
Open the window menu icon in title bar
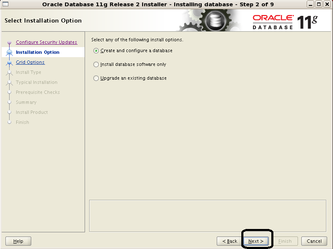5,4
